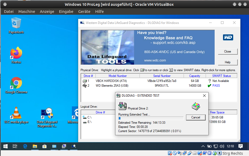The image size is (249, 156).
Task: Click Help button in DLGDIAG
Action: [x=228, y=62]
